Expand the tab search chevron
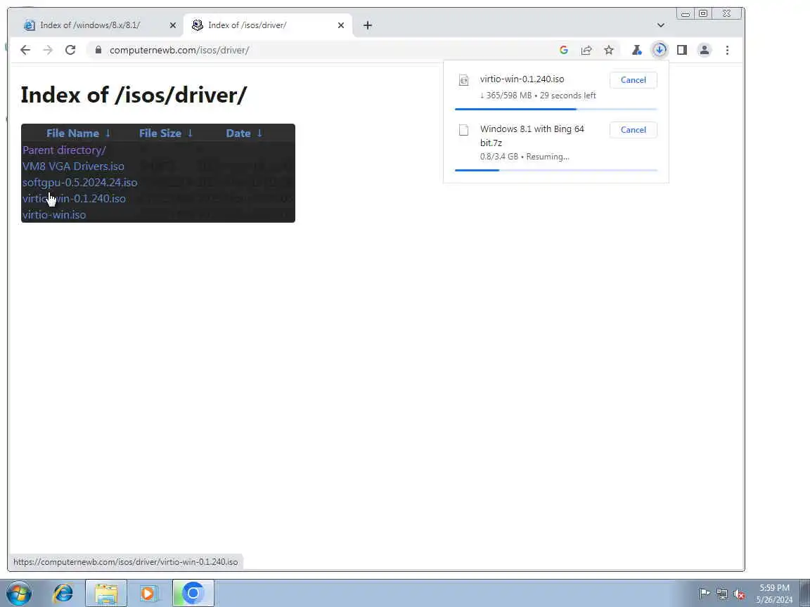 tap(661, 25)
